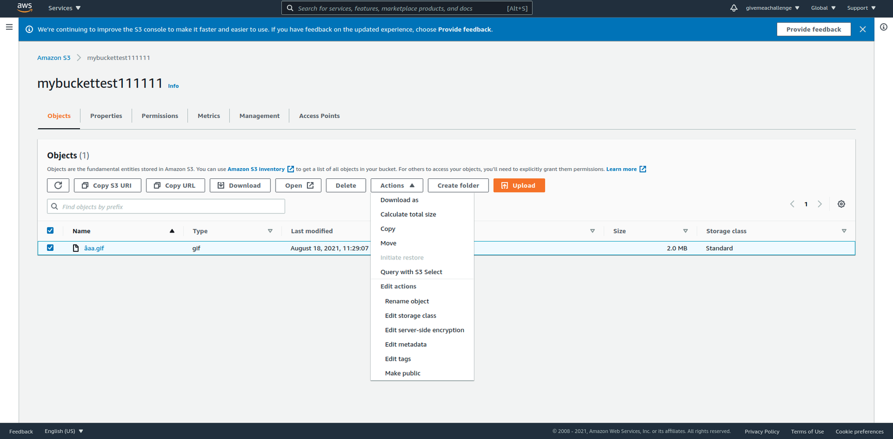This screenshot has width=893, height=439.
Task: Open the AWS home logo
Action: 25,8
